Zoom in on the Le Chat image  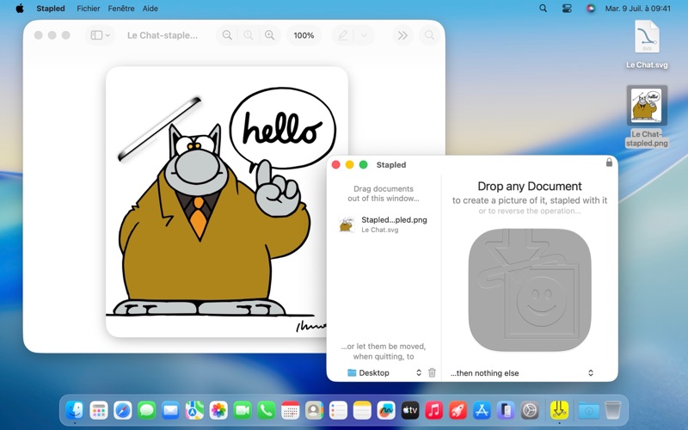click(269, 35)
